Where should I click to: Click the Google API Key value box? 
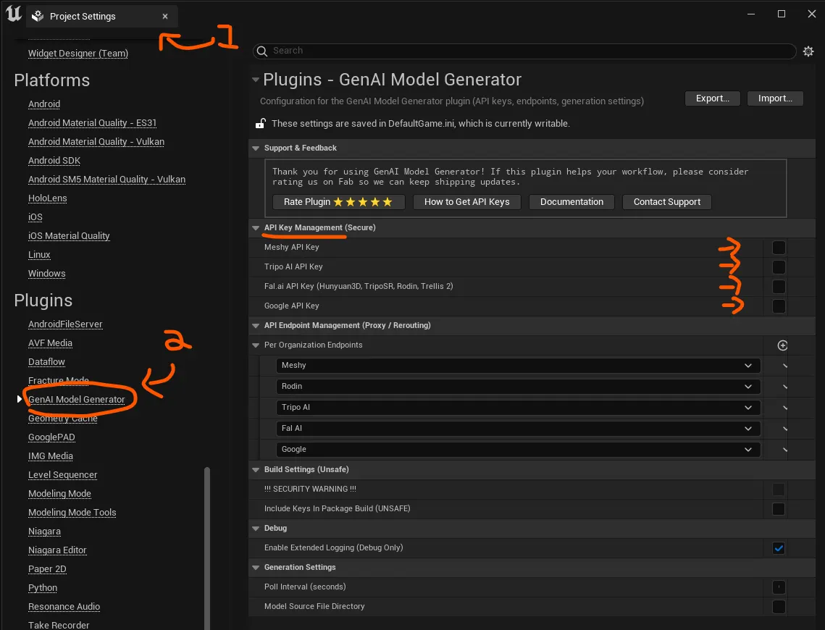(x=779, y=306)
